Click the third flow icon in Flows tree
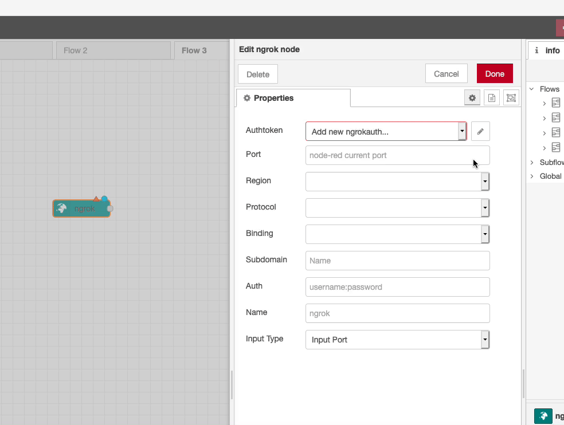Image resolution: width=564 pixels, height=425 pixels. coord(556,133)
